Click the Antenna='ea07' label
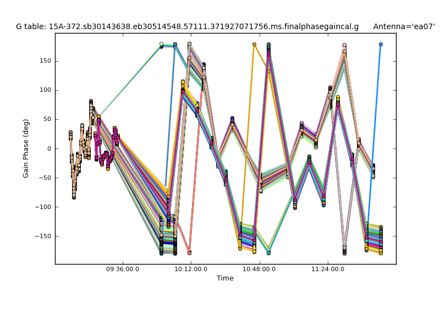The height and width of the screenshot is (330, 440). 403,26
